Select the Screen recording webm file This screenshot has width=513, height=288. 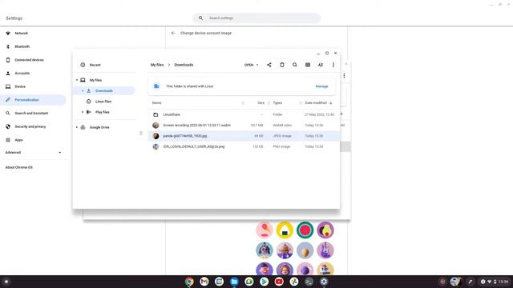tap(244, 126)
